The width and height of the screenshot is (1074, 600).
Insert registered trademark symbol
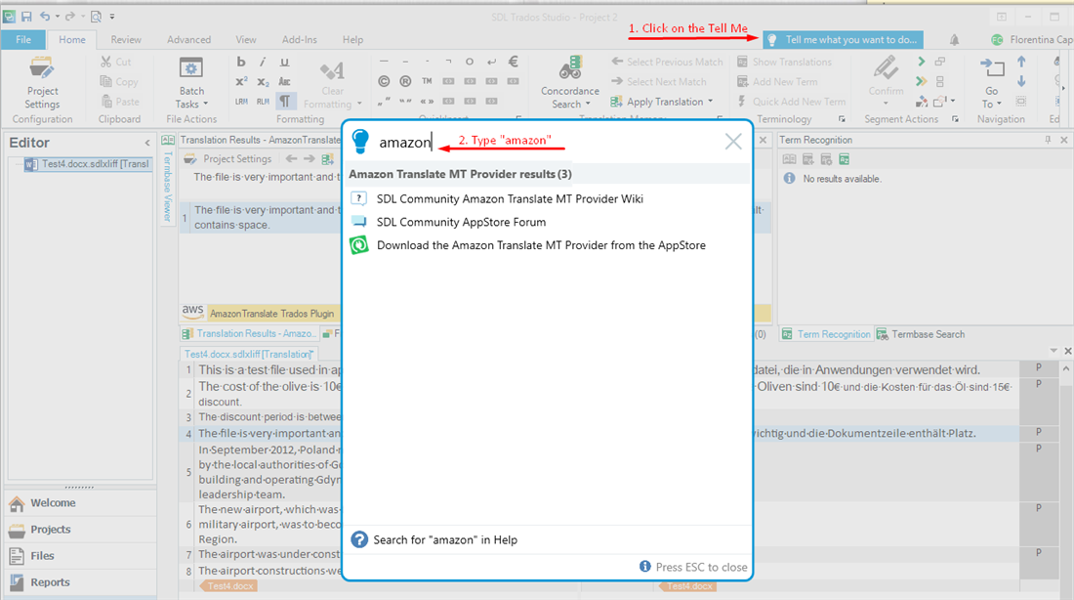tap(405, 82)
